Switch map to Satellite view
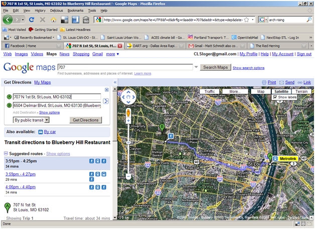Viewport: 315px width, 229px height. (281, 92)
